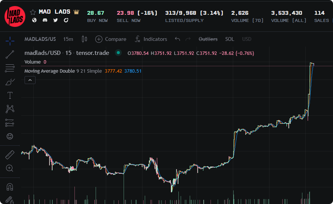333x204 pixels.
Task: Collapse the indicator legend with chevron
Action: [x=30, y=80]
